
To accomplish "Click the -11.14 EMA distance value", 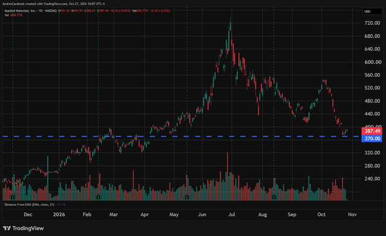I will (x=61, y=205).
